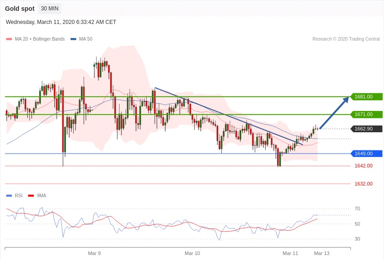
Task: Click the blue upward forecast arrow head
Action: (346, 100)
